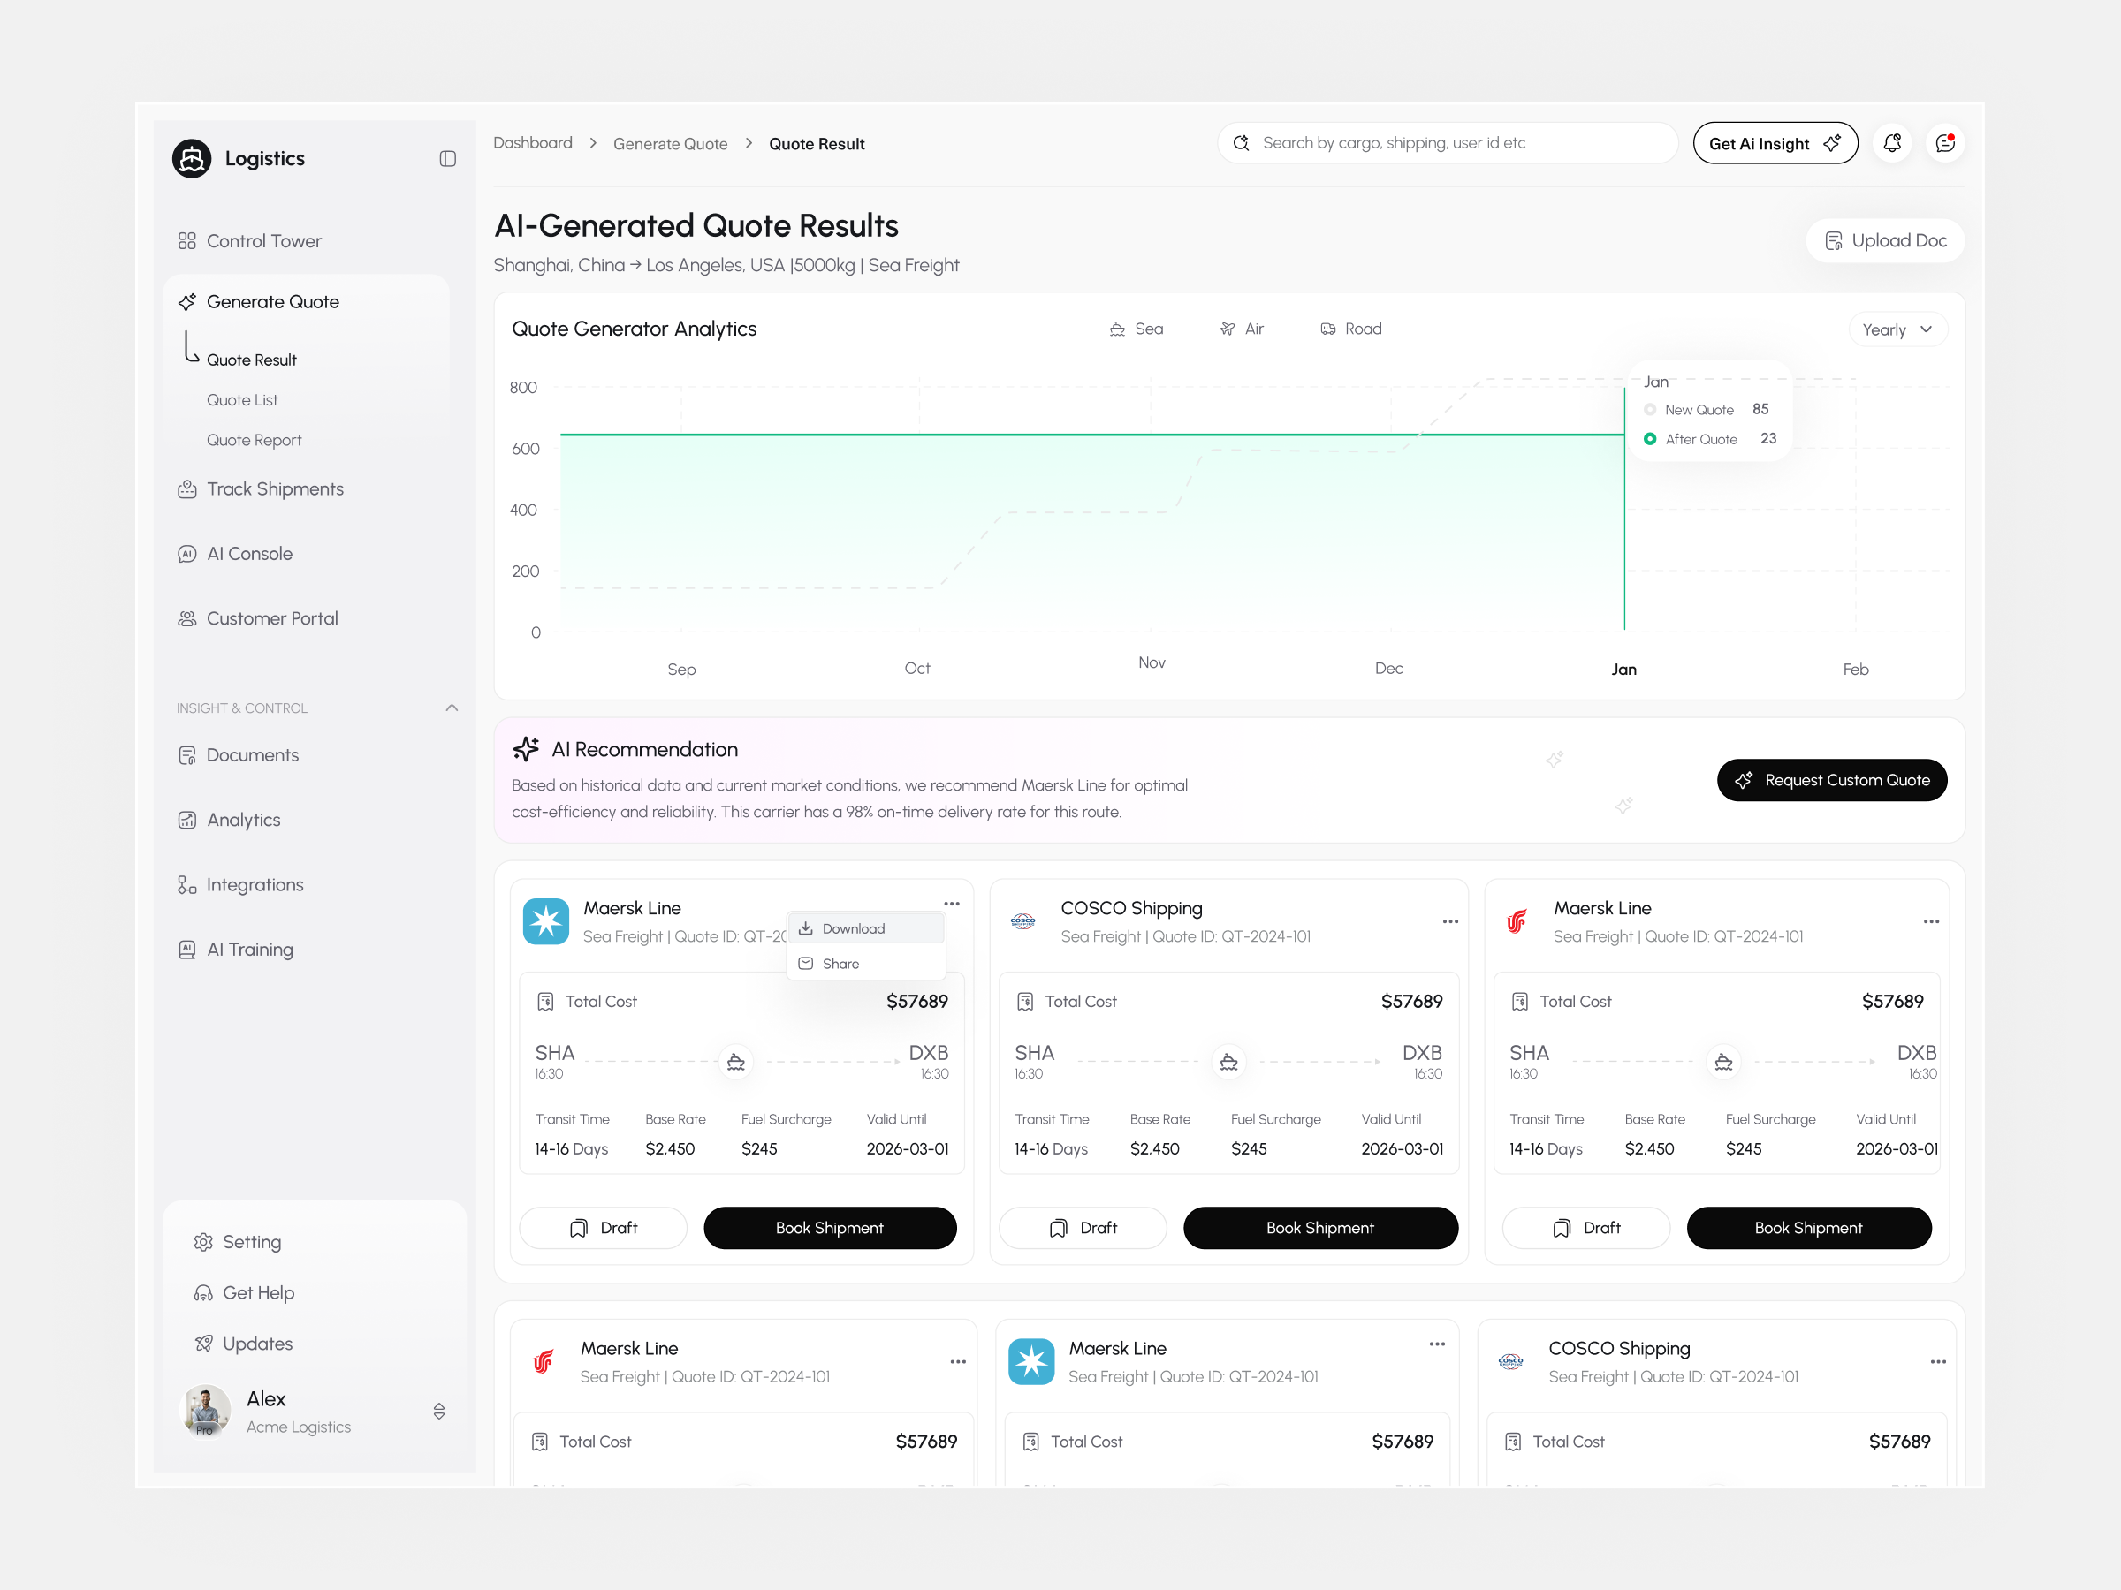This screenshot has height=1590, width=2121.
Task: Open the AI Training section icon
Action: [x=188, y=949]
